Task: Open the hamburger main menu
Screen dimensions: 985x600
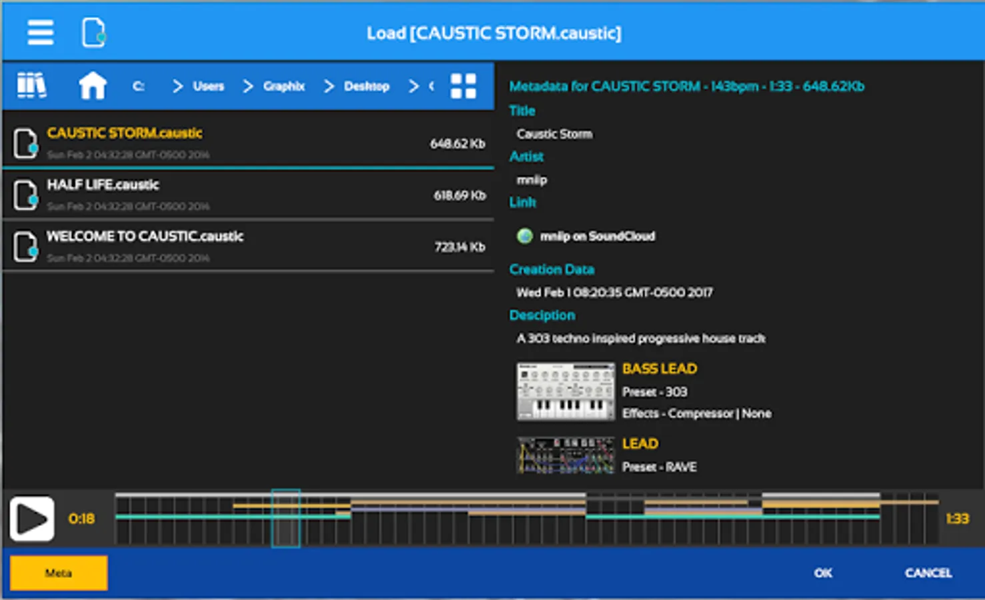Action: tap(40, 32)
